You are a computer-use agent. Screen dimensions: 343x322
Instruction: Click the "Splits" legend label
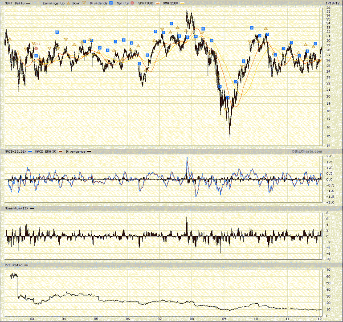pyautogui.click(x=123, y=3)
